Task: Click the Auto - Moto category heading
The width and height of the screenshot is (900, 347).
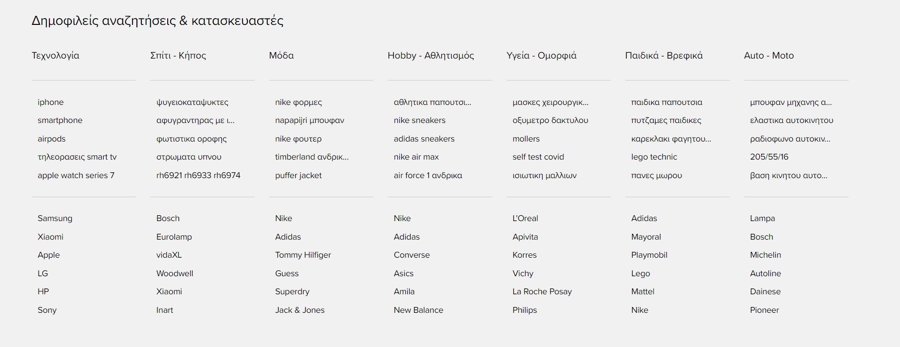Action: coord(768,56)
